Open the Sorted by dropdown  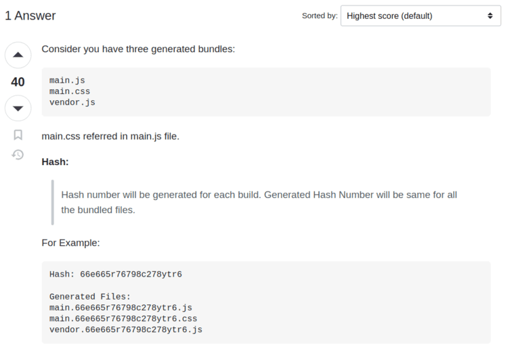click(x=421, y=16)
